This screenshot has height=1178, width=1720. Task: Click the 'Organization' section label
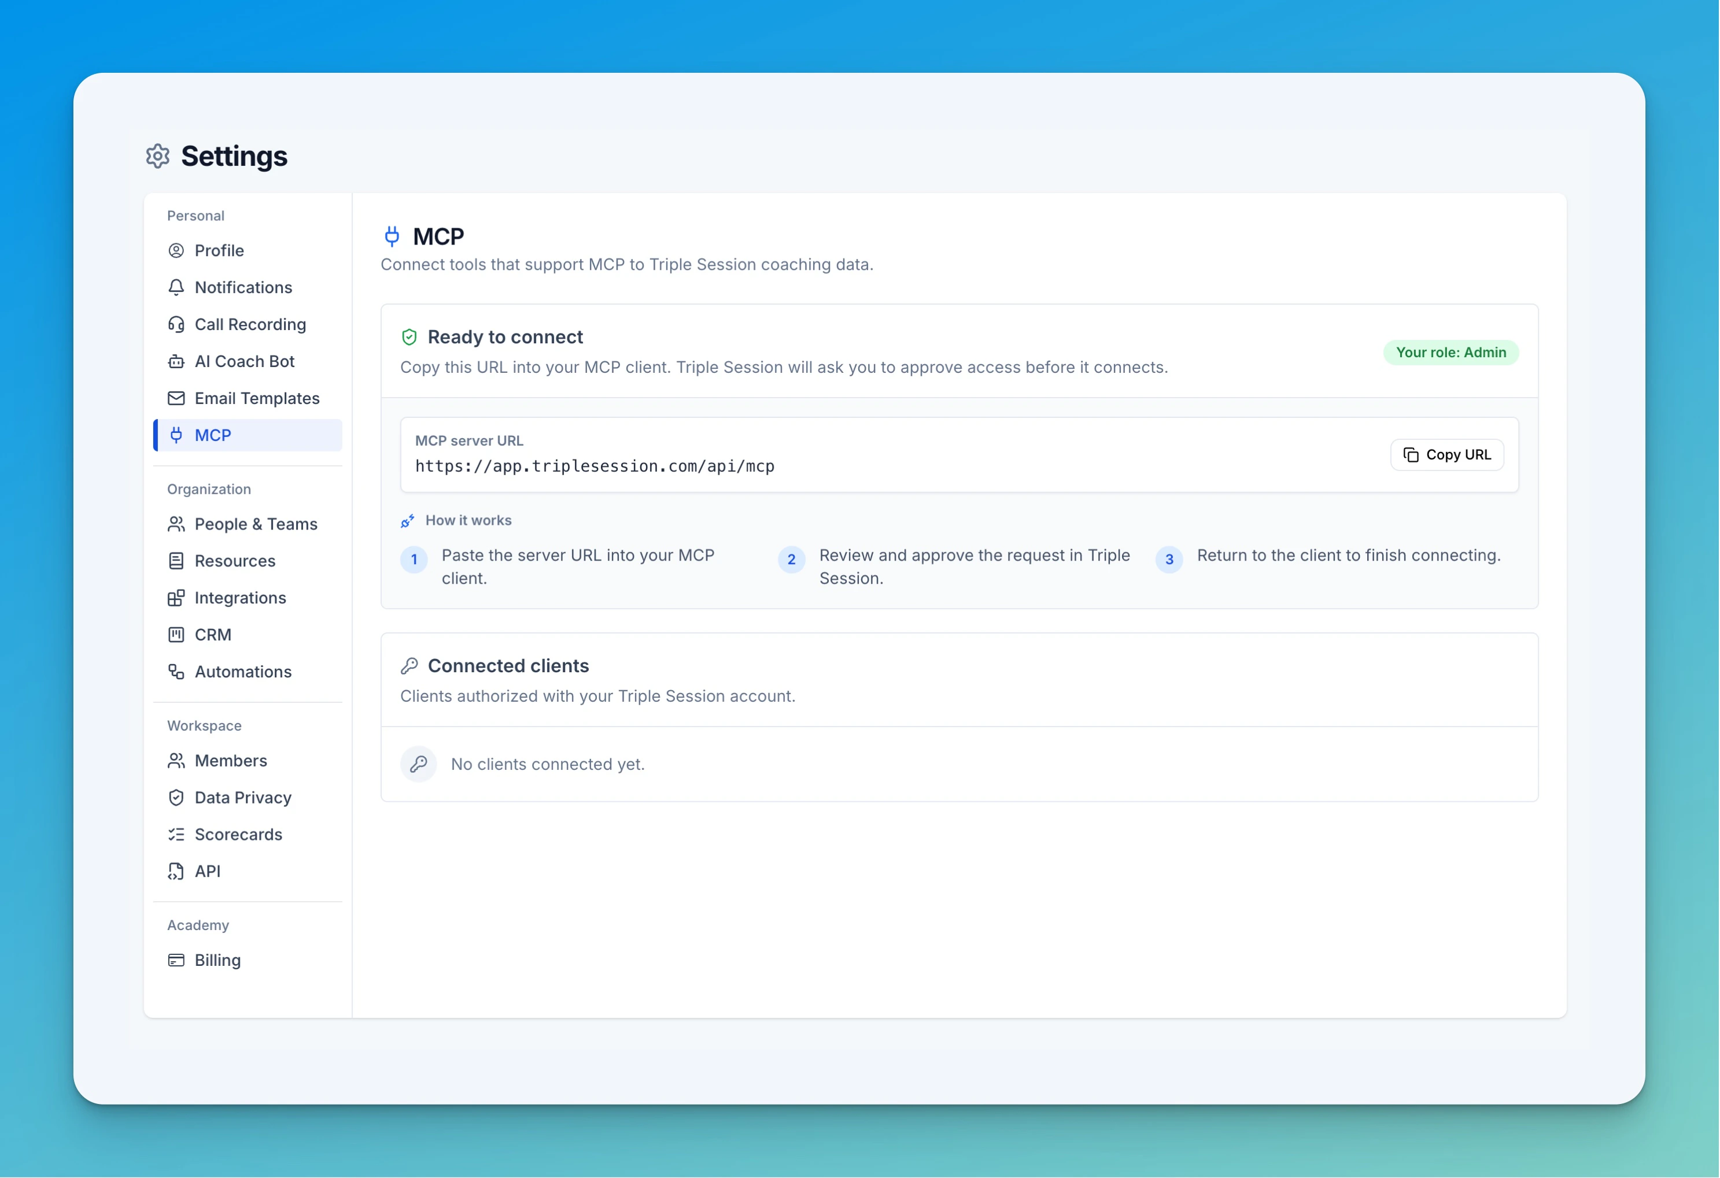209,490
